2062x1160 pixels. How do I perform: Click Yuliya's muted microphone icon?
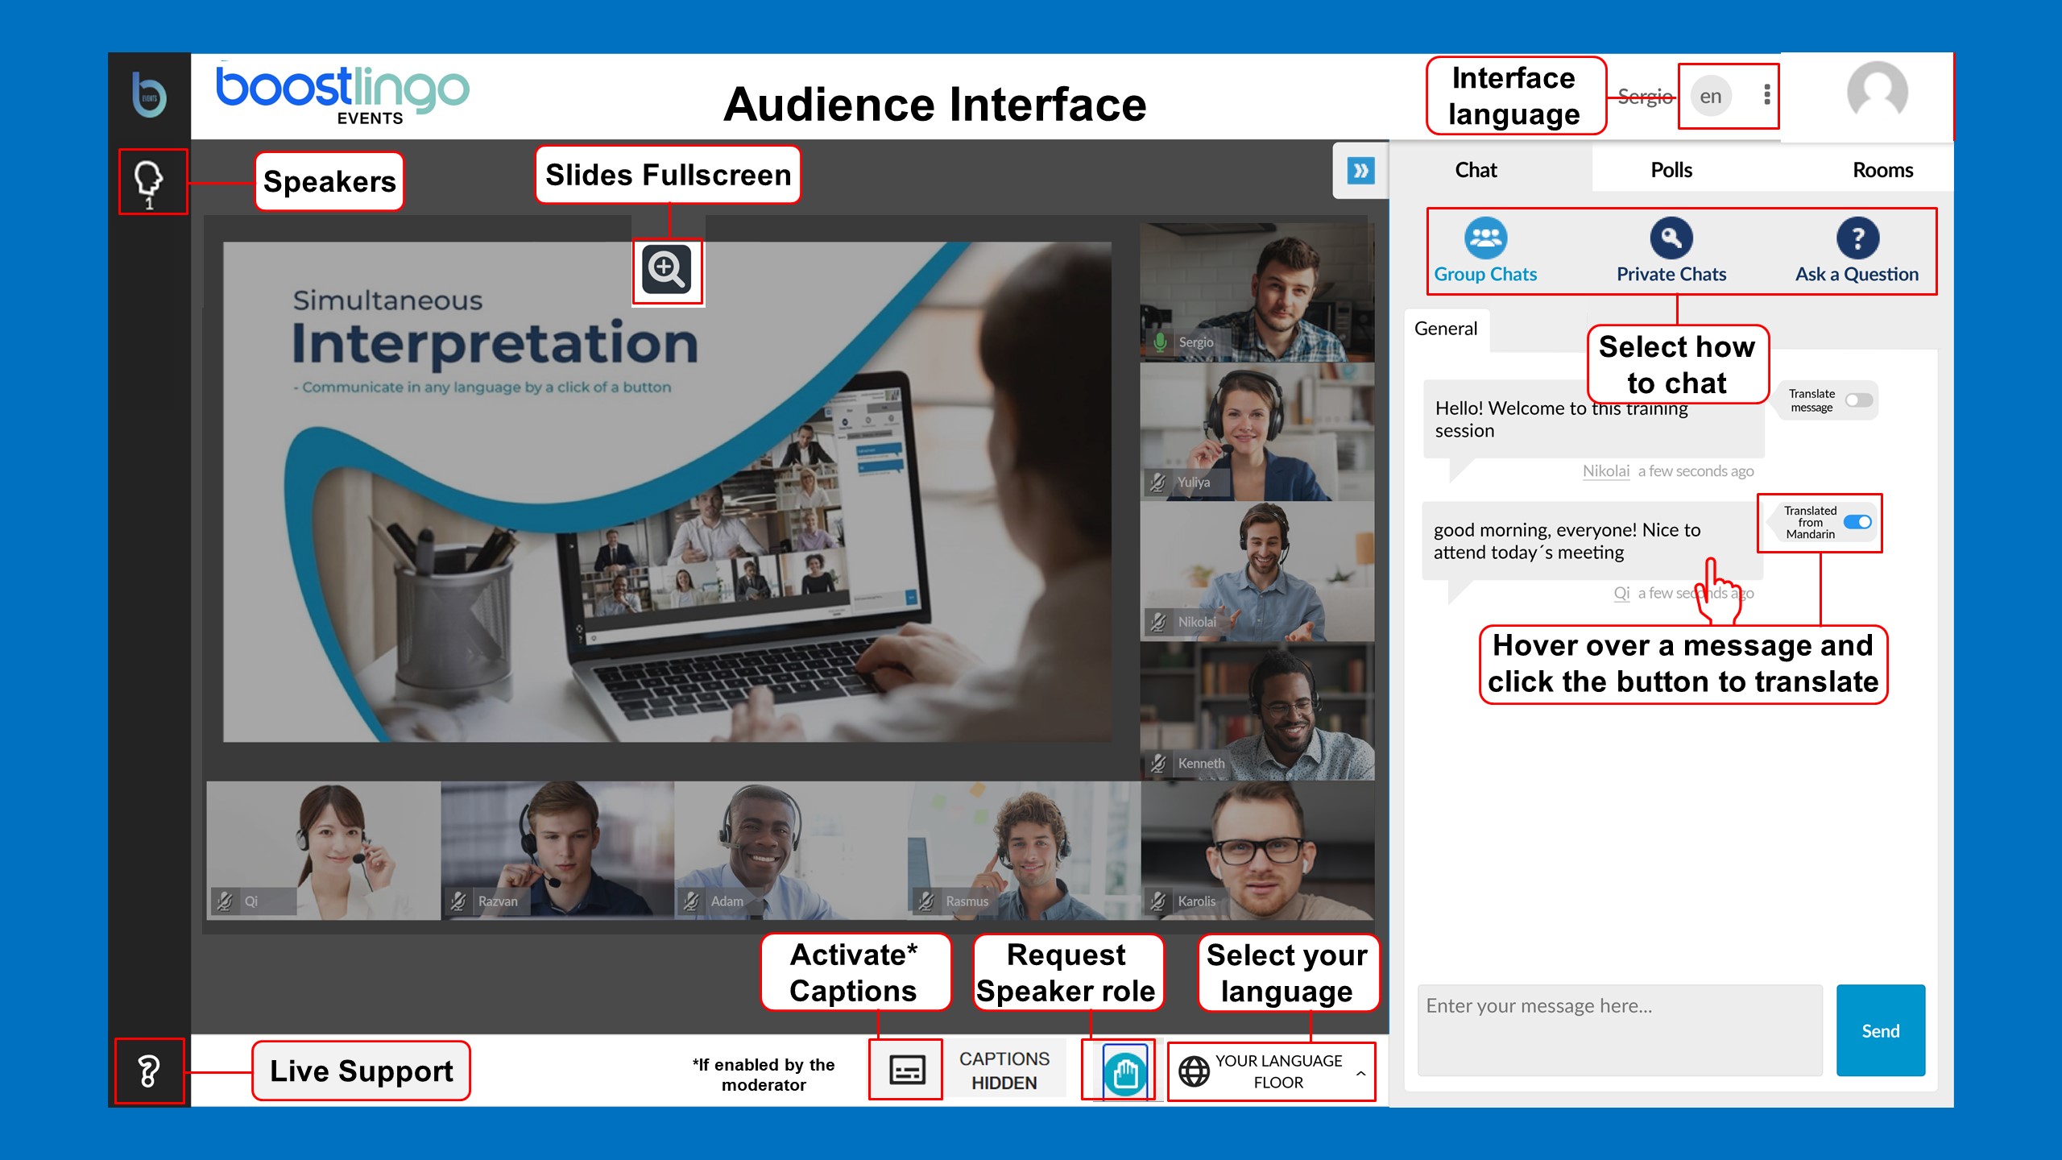pyautogui.click(x=1157, y=482)
